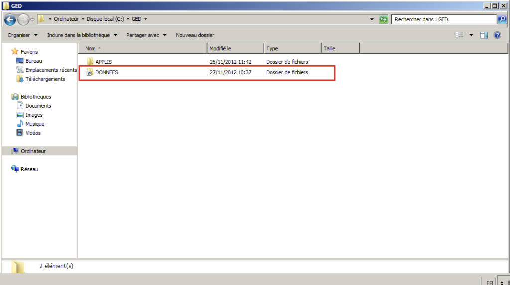This screenshot has height=285, width=510.
Task: Expand the recent pages arrow beside Forward
Action: point(32,19)
